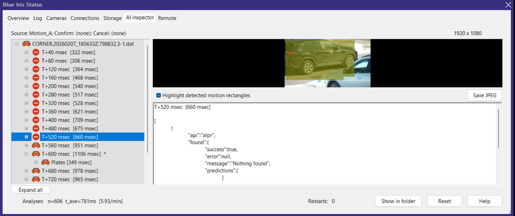Expand the T+720 msec node

point(26,179)
